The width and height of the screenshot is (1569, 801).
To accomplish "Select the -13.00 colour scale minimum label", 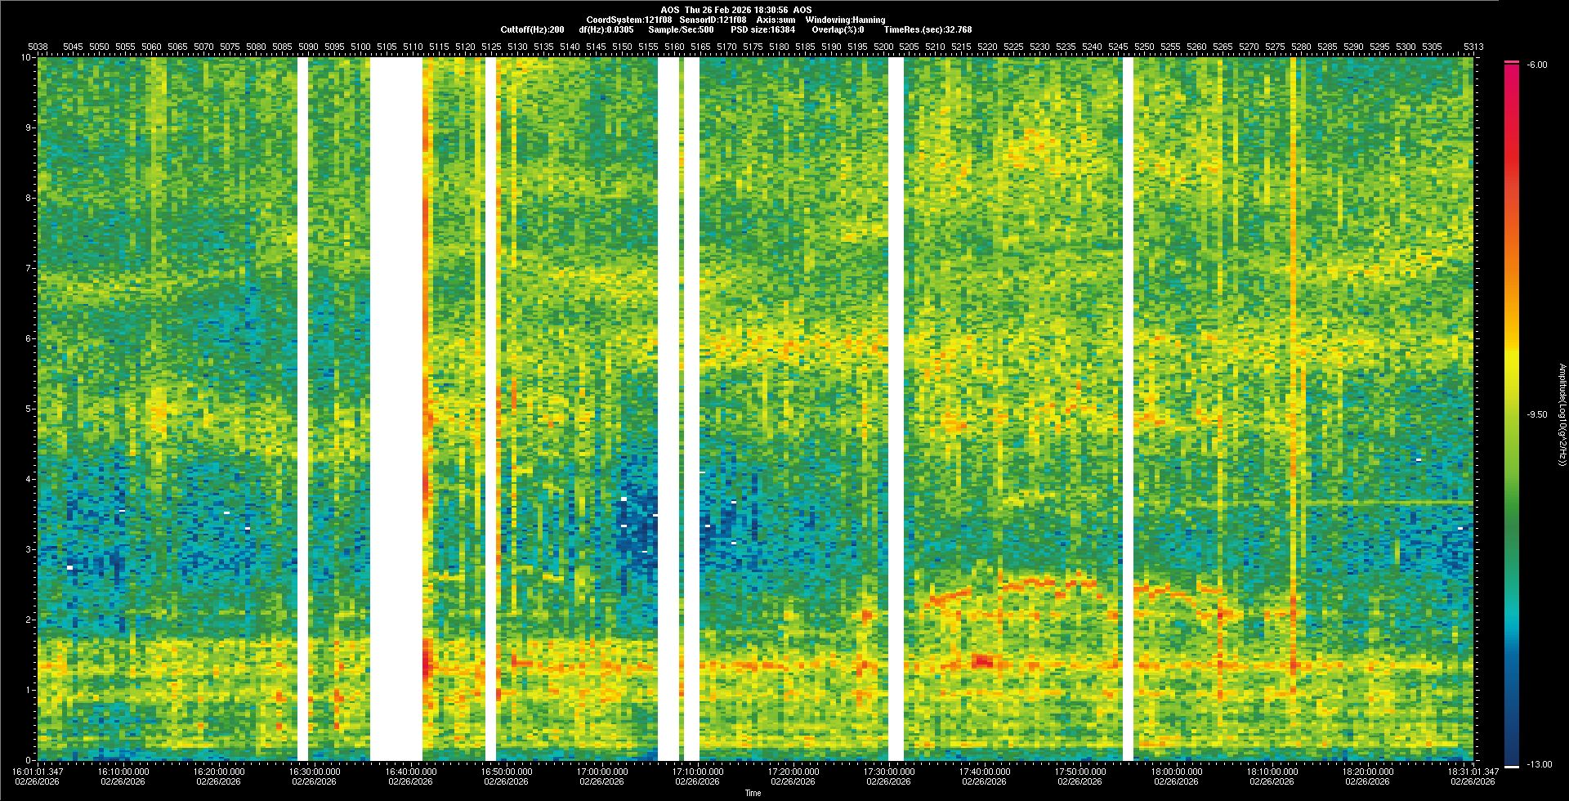I will [1539, 764].
